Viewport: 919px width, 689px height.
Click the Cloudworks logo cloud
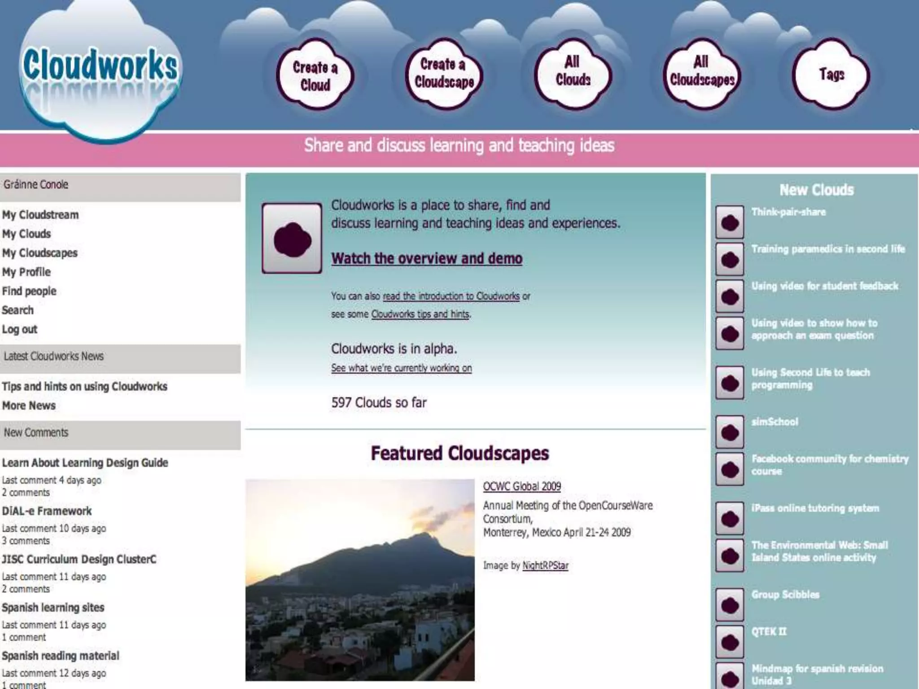pyautogui.click(x=100, y=67)
